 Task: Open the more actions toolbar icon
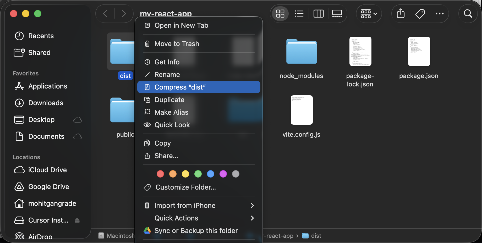[440, 14]
